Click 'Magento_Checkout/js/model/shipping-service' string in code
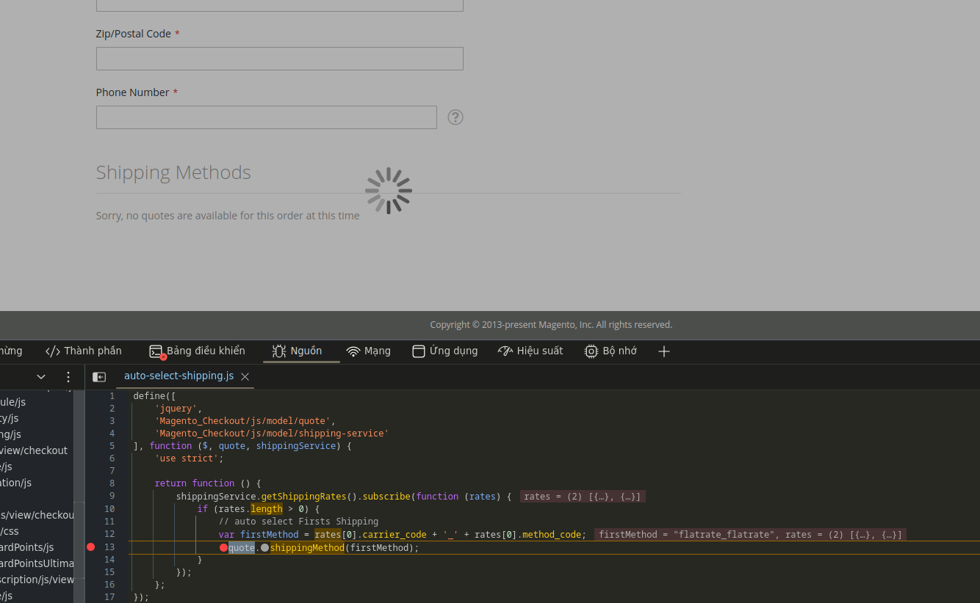Viewport: 980px width, 603px height. coord(272,434)
